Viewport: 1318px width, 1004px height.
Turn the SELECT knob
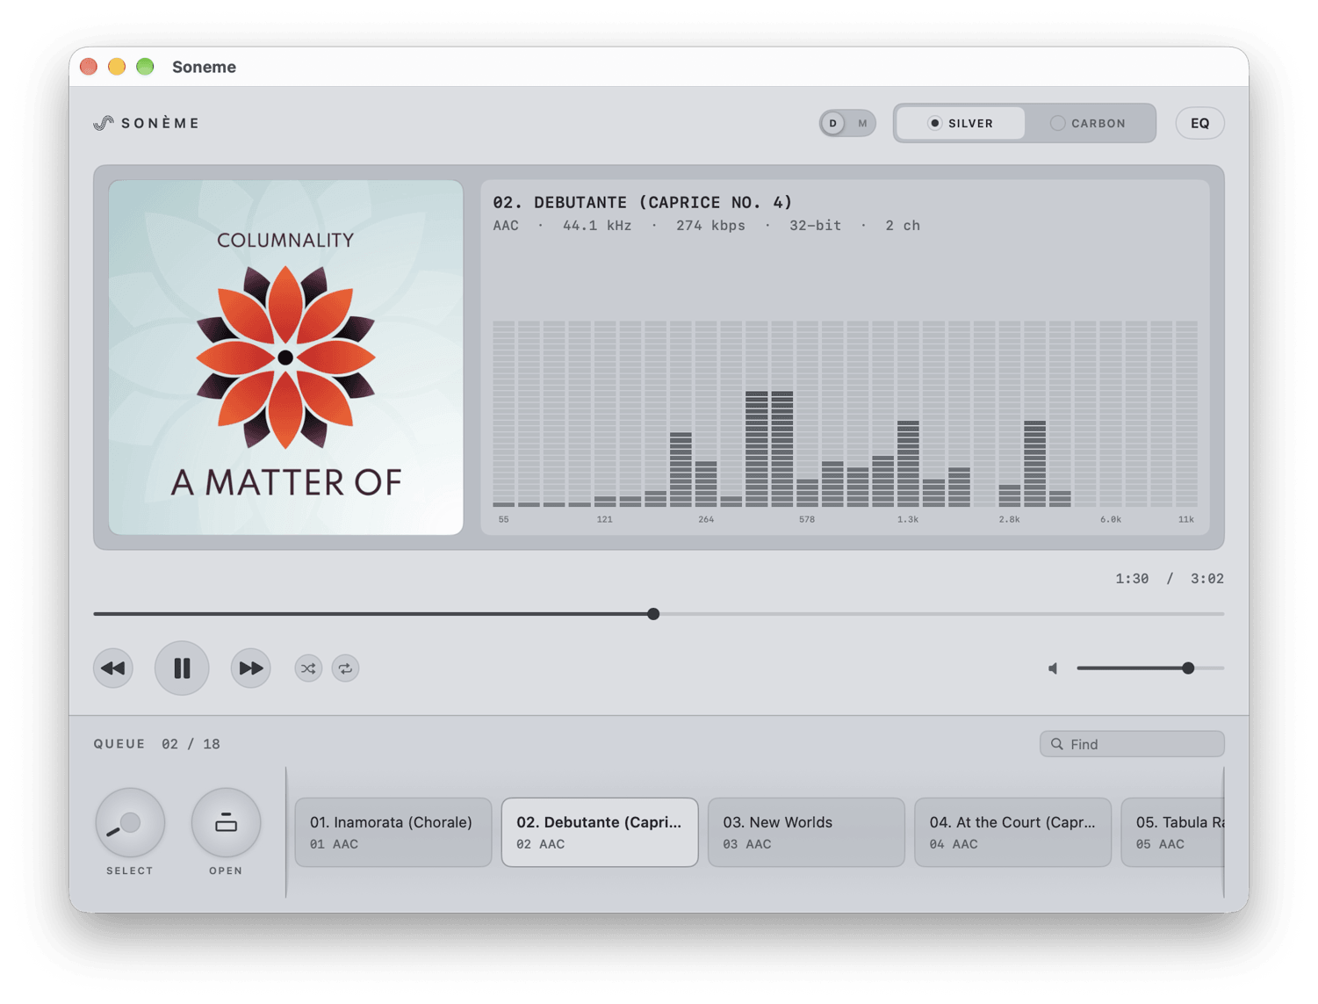(130, 823)
